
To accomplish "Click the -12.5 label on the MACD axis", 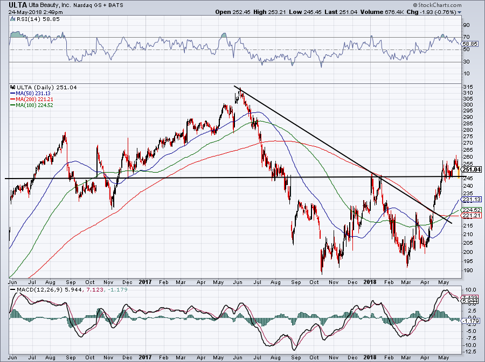I will (470, 352).
